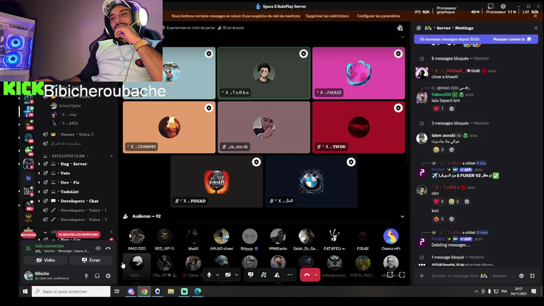Pop out the call window
This screenshot has width=544, height=306.
[x=390, y=275]
